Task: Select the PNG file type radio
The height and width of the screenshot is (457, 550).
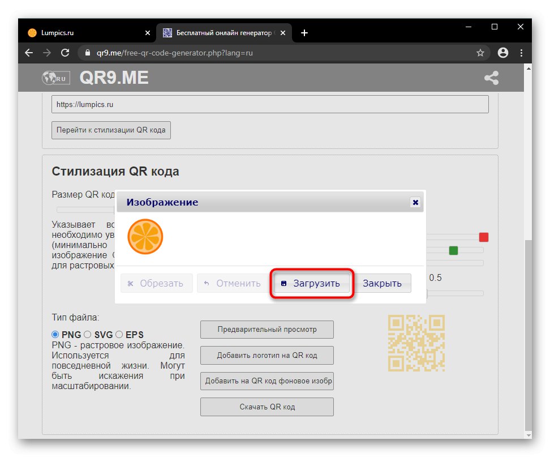Action: (x=55, y=335)
